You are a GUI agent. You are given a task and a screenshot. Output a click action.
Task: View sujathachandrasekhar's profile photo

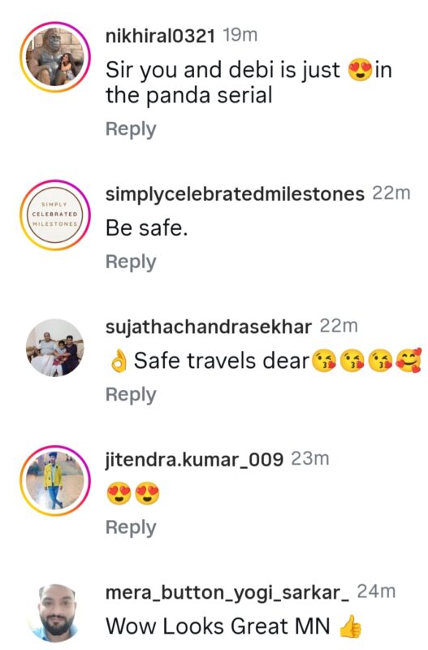coord(55,348)
